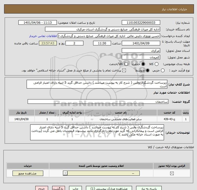
Task: Click the deadline time field 11:30
Action: 102,43
